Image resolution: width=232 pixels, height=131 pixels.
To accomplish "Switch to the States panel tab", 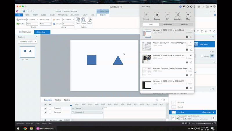I will click(58, 100).
